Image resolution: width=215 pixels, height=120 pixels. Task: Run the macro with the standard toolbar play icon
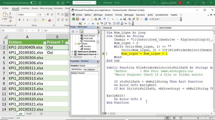point(113,19)
